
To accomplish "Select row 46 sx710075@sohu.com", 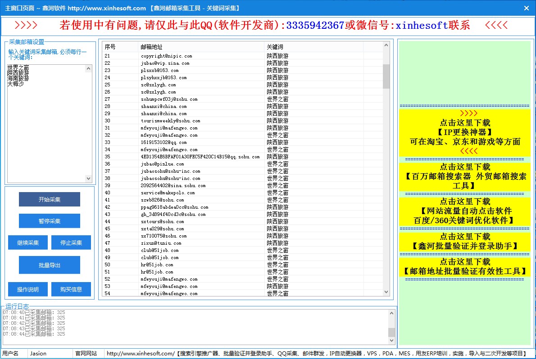I will click(243, 236).
